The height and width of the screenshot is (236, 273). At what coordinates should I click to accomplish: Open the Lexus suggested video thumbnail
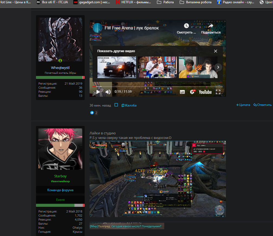pyautogui.click(x=117, y=67)
